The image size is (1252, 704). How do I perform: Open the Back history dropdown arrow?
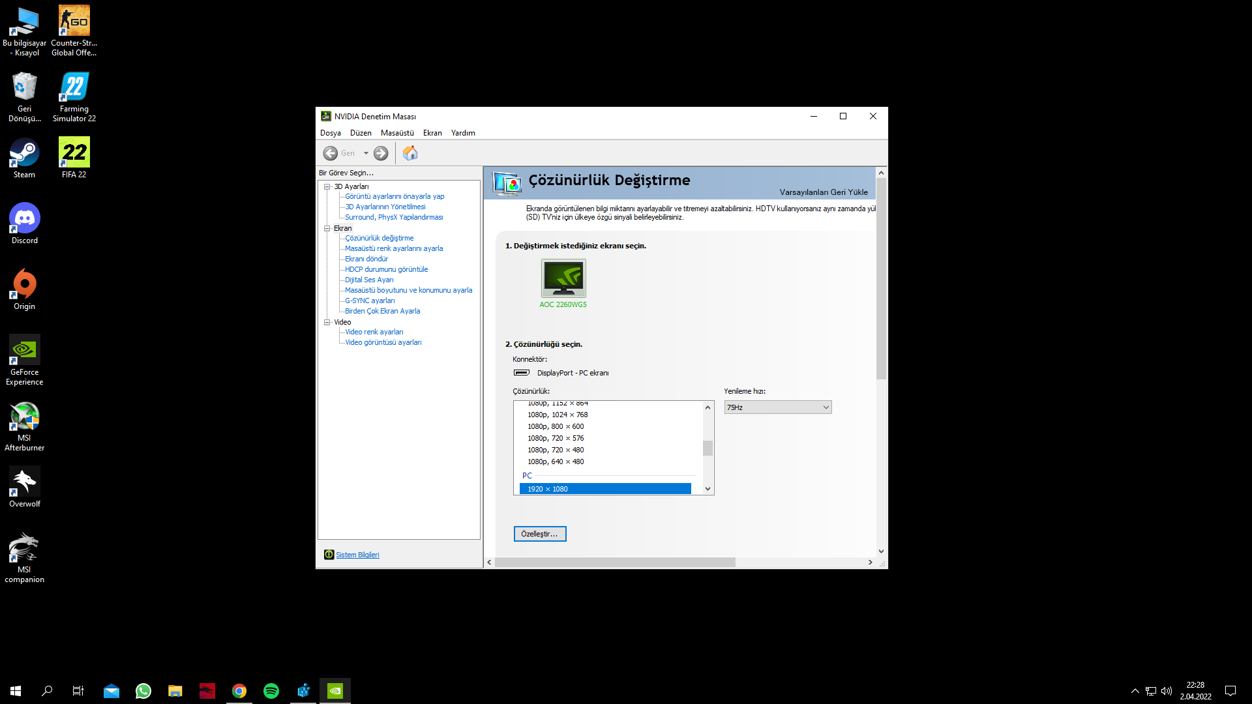[366, 153]
